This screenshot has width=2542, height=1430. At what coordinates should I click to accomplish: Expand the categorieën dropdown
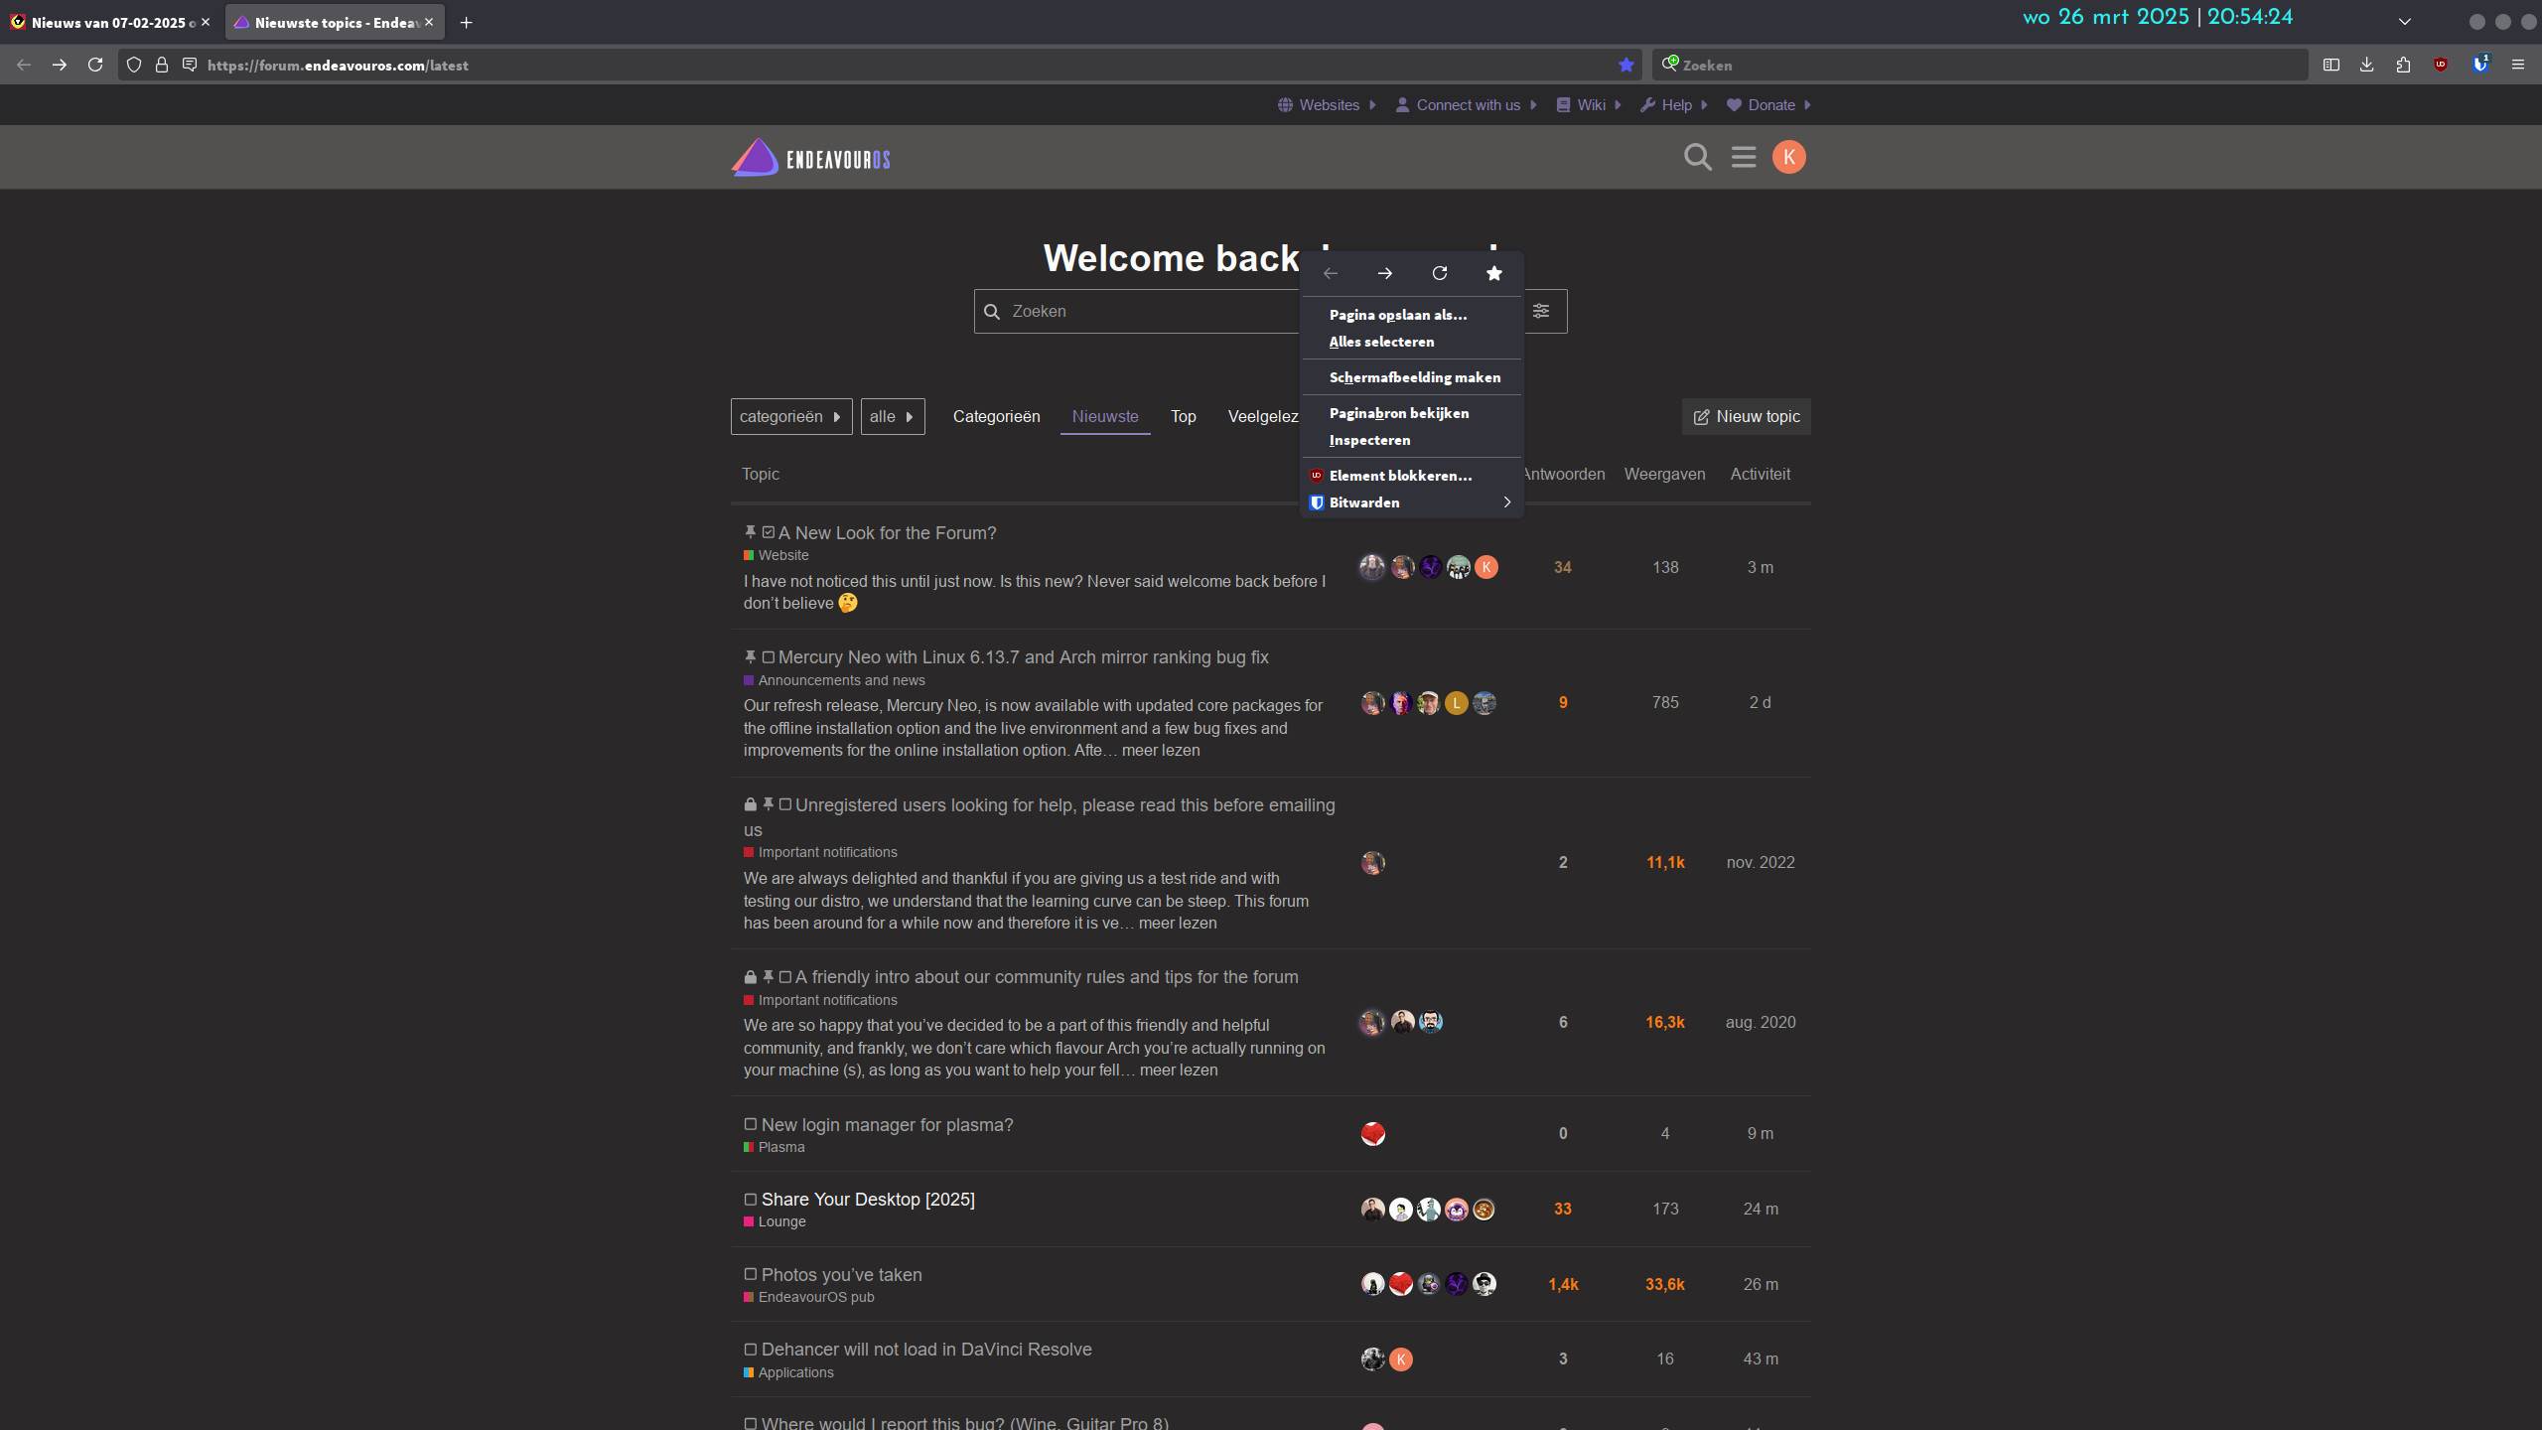tap(791, 416)
